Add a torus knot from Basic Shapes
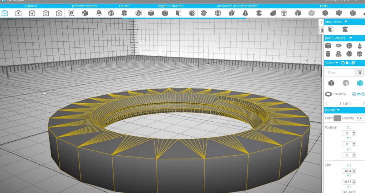This screenshot has height=193, width=365. click(338, 54)
